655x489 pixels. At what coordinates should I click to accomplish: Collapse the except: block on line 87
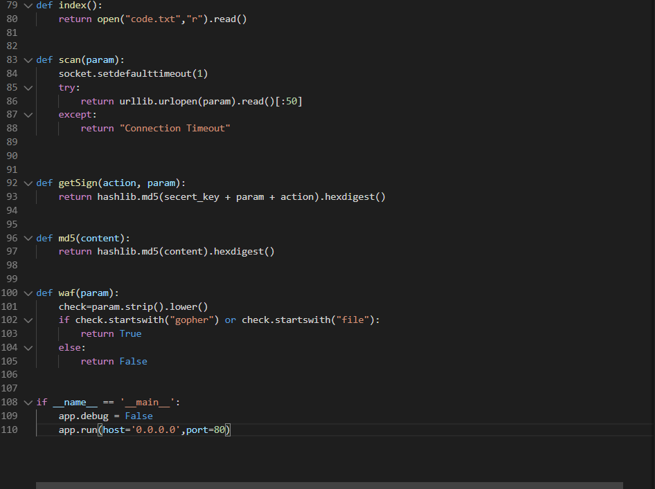click(28, 115)
